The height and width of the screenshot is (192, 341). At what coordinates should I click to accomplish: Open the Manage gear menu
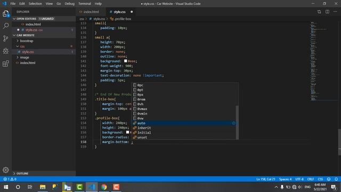click(x=6, y=170)
